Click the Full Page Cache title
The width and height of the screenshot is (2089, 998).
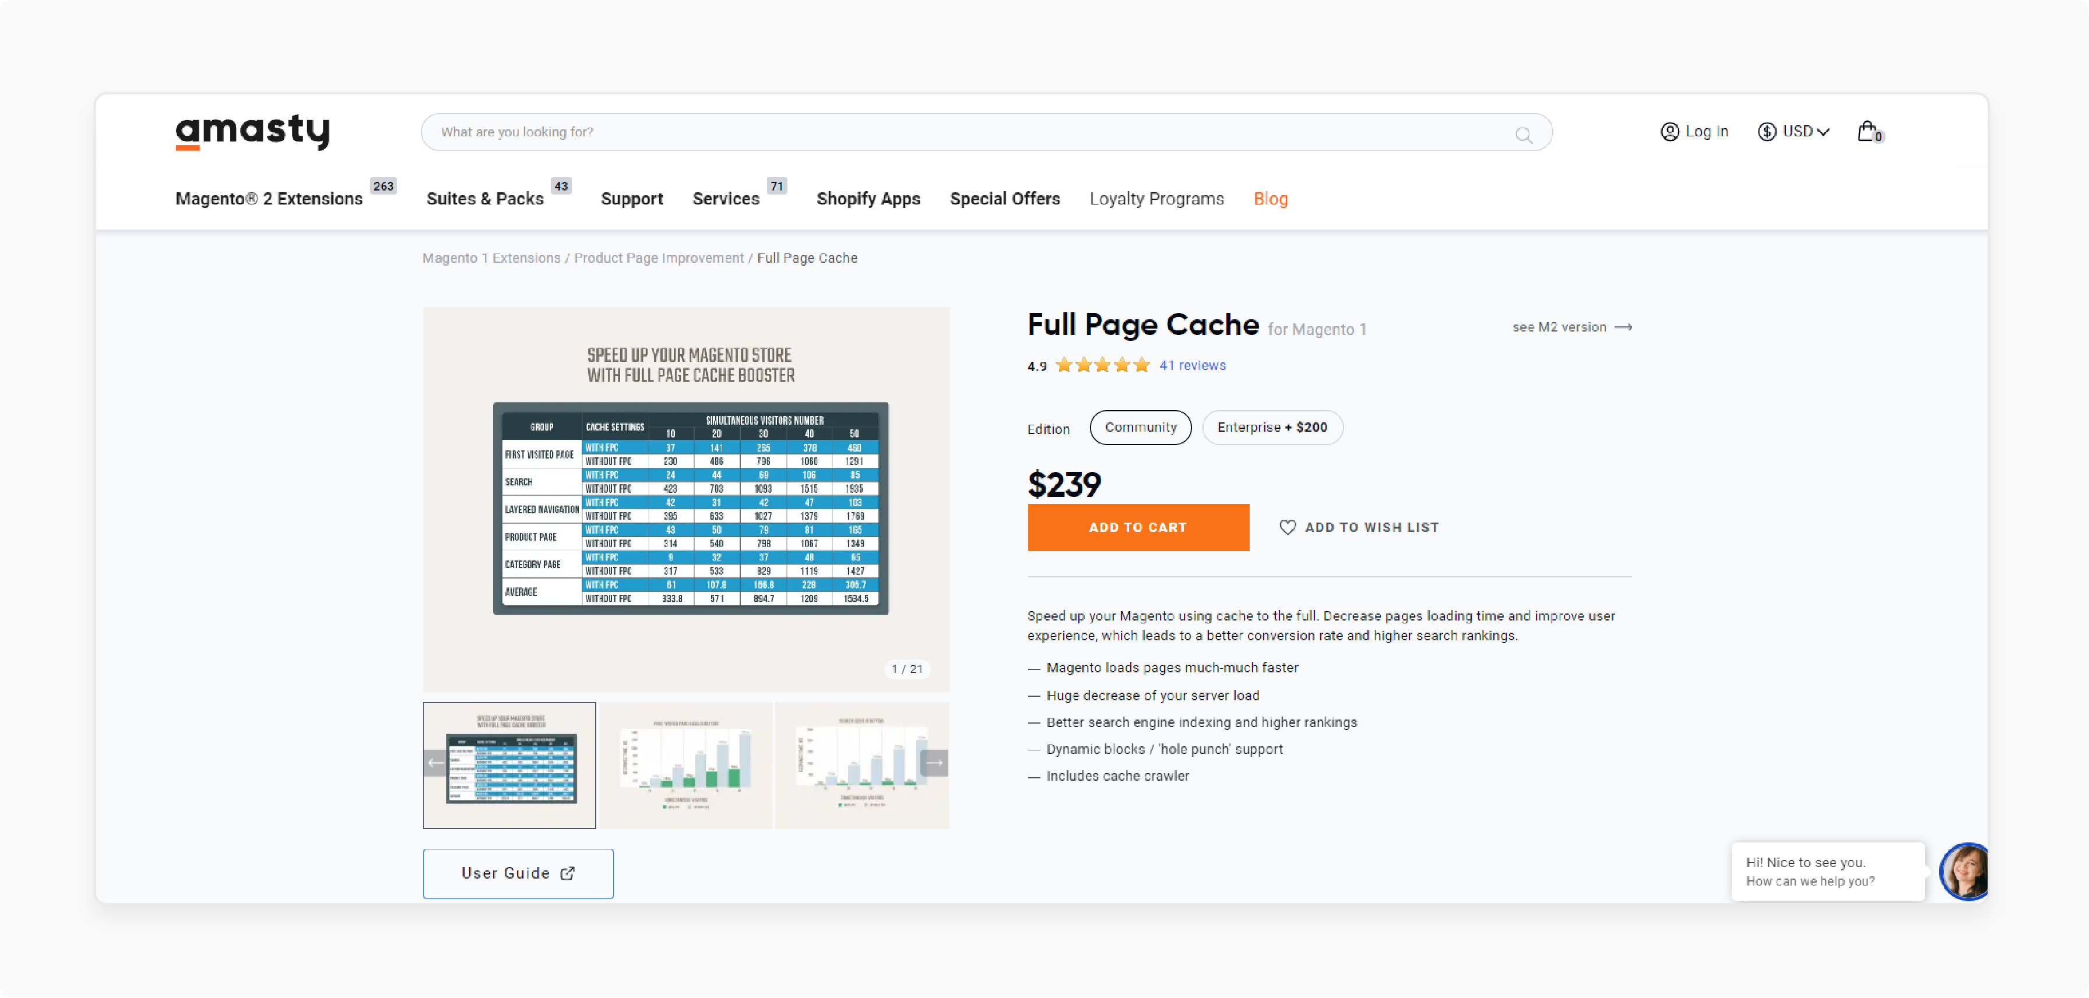(x=1142, y=325)
